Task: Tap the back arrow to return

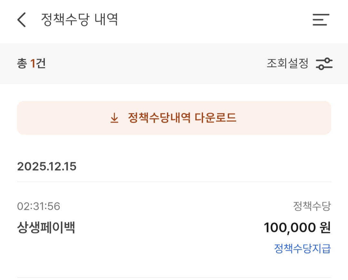Action: 21,20
